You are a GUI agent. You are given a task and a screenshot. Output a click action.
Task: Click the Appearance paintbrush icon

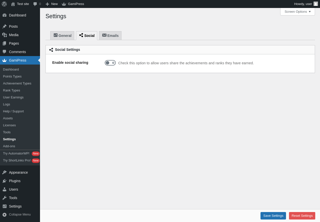pos(4,172)
